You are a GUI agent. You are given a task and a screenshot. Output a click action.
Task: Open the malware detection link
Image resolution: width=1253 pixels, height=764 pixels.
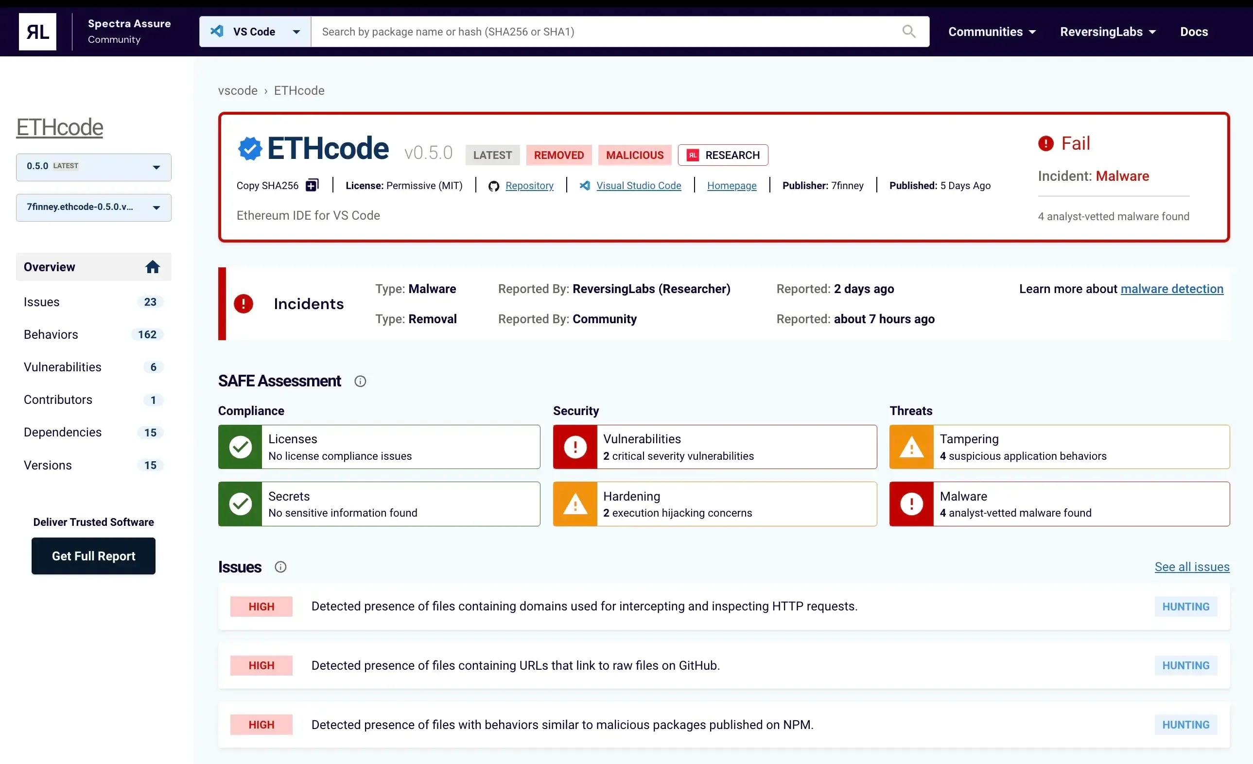pos(1172,288)
